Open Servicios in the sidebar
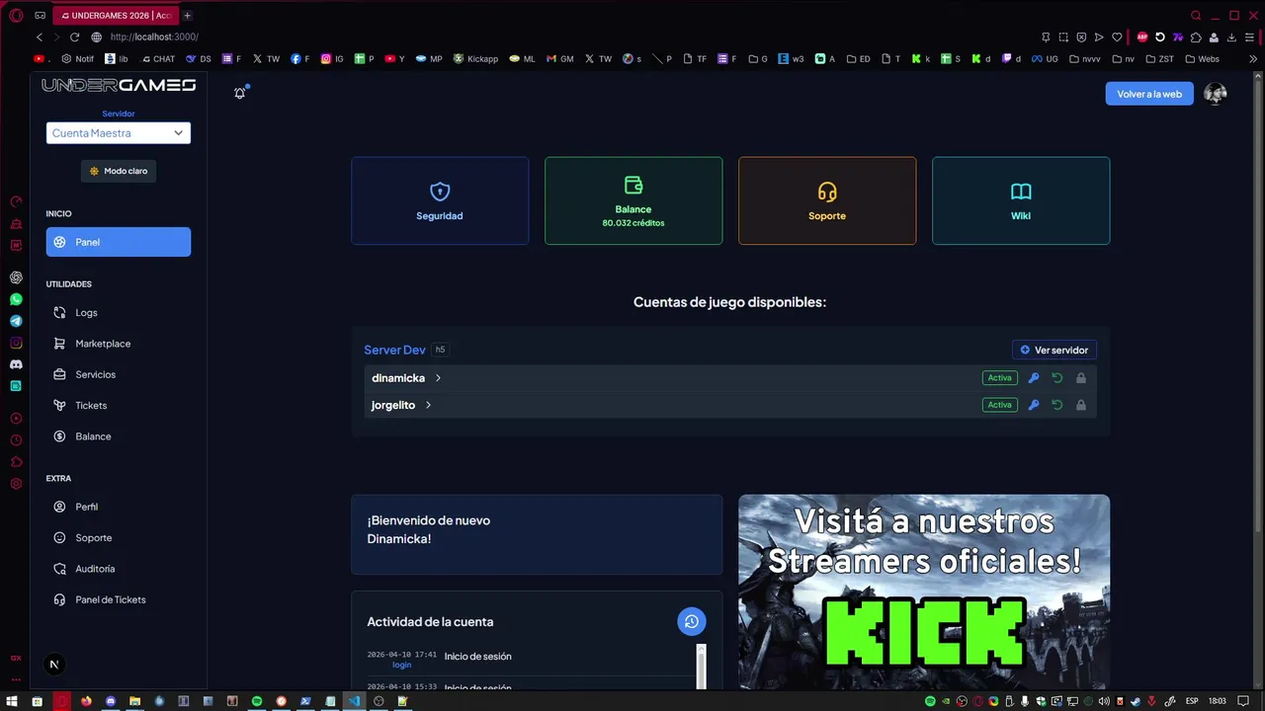1265x711 pixels. (119, 374)
